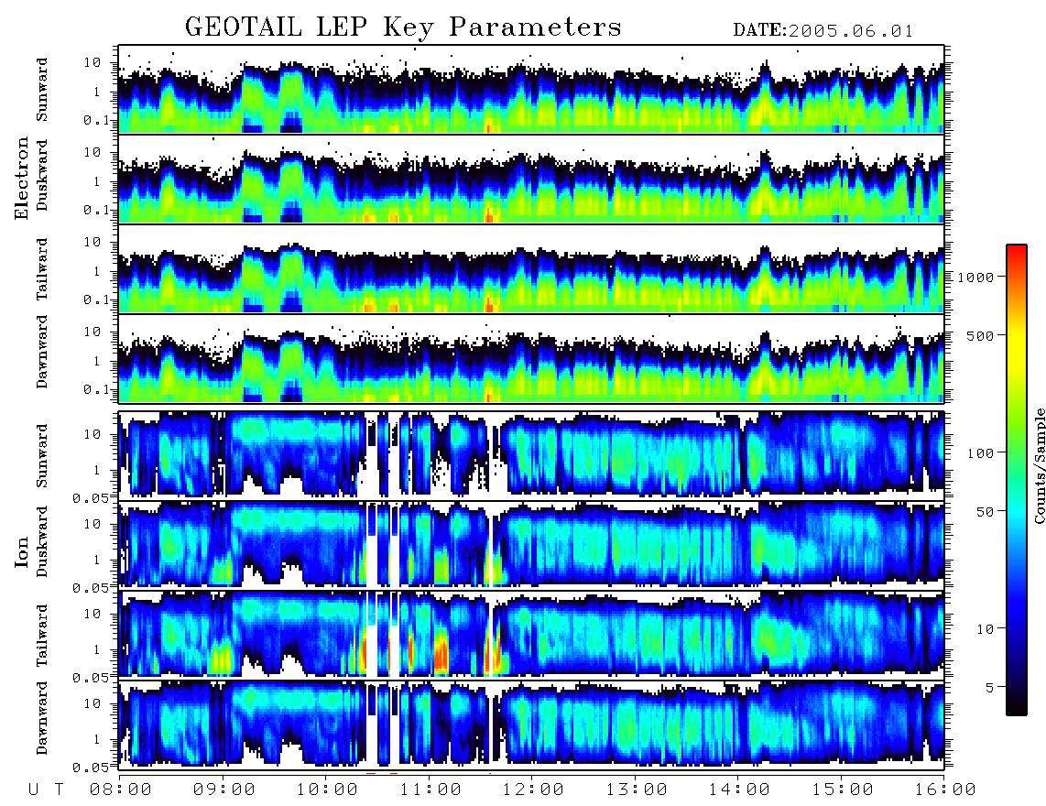The height and width of the screenshot is (806, 1046).
Task: Click the Counts/Sample colorbar label
Action: click(1039, 465)
